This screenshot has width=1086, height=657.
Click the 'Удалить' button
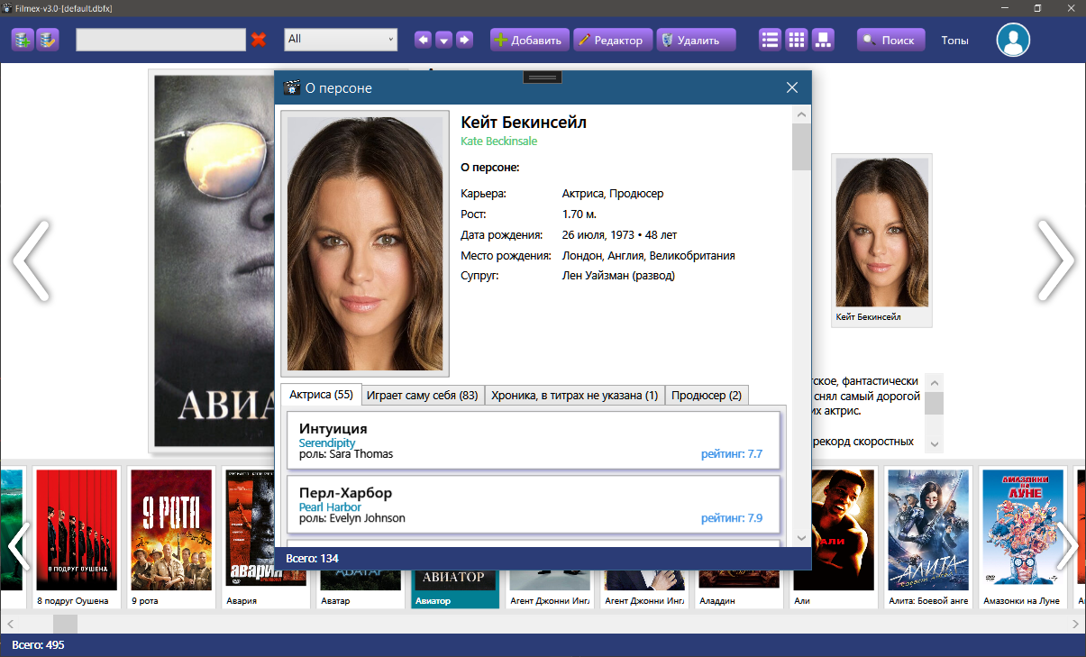pos(696,40)
